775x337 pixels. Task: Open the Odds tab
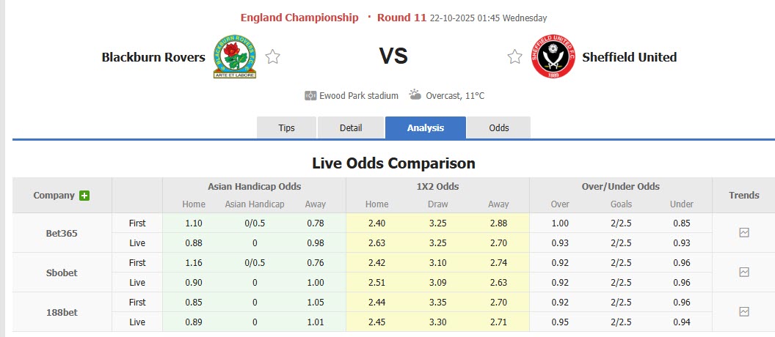pos(499,127)
